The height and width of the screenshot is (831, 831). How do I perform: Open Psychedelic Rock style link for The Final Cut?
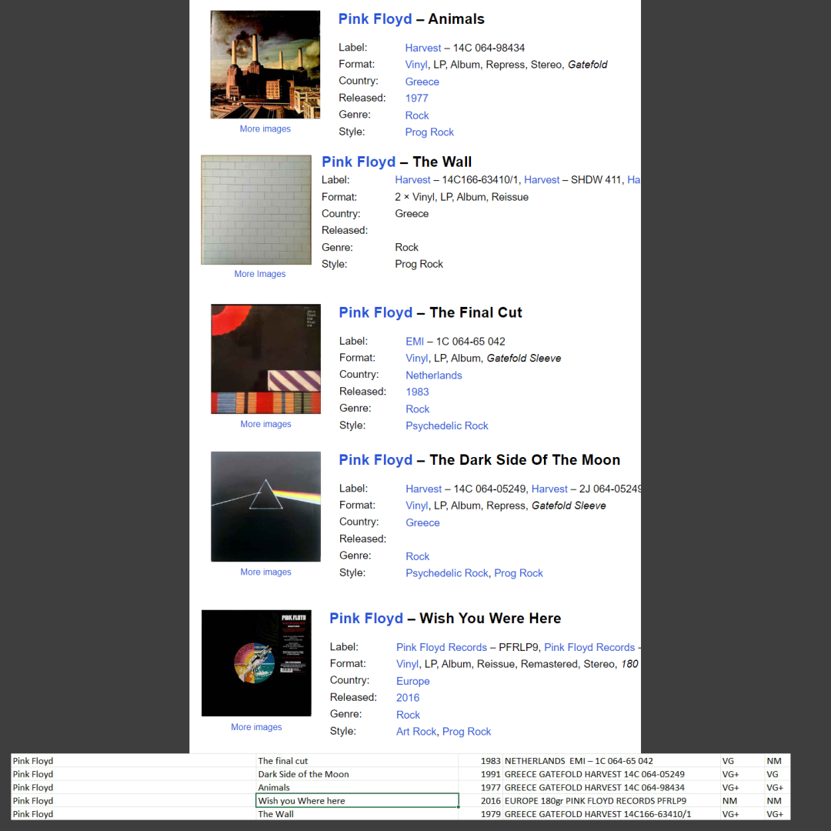pyautogui.click(x=447, y=426)
